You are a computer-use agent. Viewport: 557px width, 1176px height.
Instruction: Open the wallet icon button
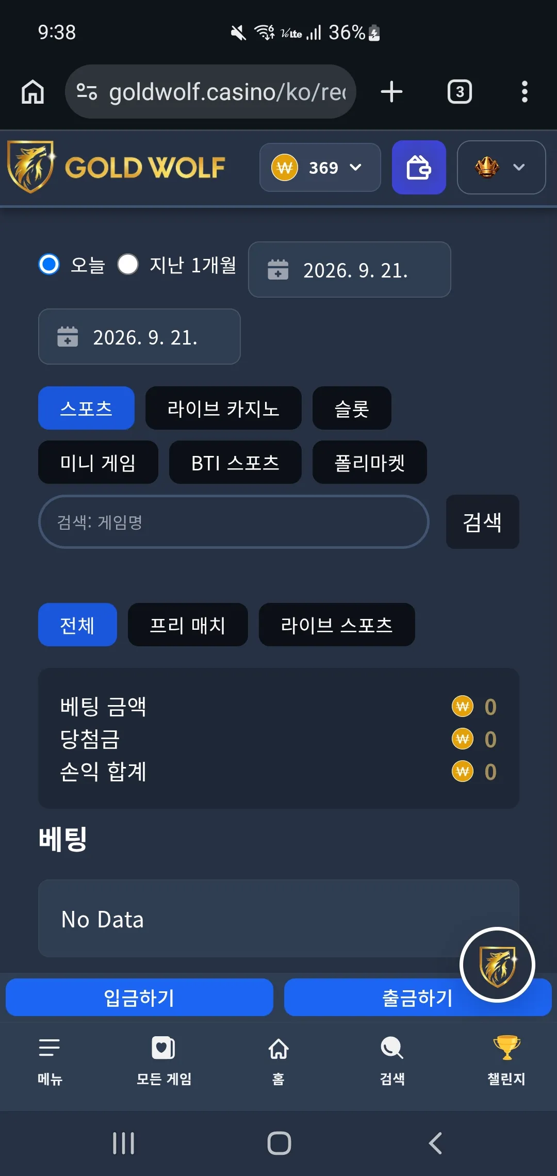pos(419,168)
